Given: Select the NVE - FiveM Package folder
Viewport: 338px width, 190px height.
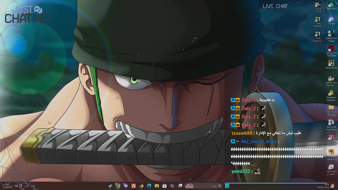Looking at the screenshot, I should (331, 111).
